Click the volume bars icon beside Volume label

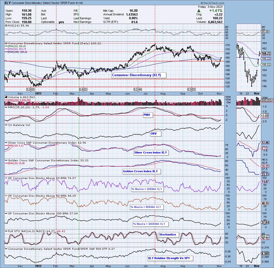(x=6, y=97)
